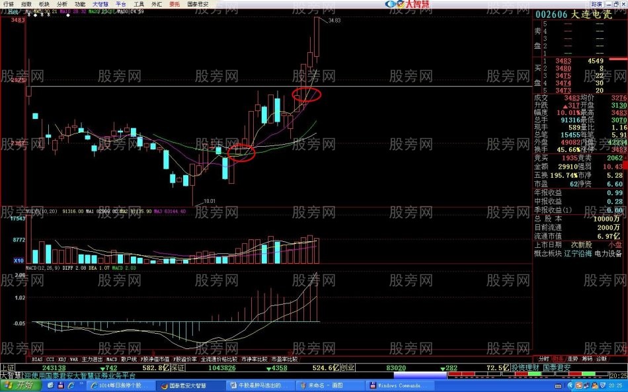Select the 市净率比较 indicator tab
Screen dimensions: 628x392
[x=255, y=359]
